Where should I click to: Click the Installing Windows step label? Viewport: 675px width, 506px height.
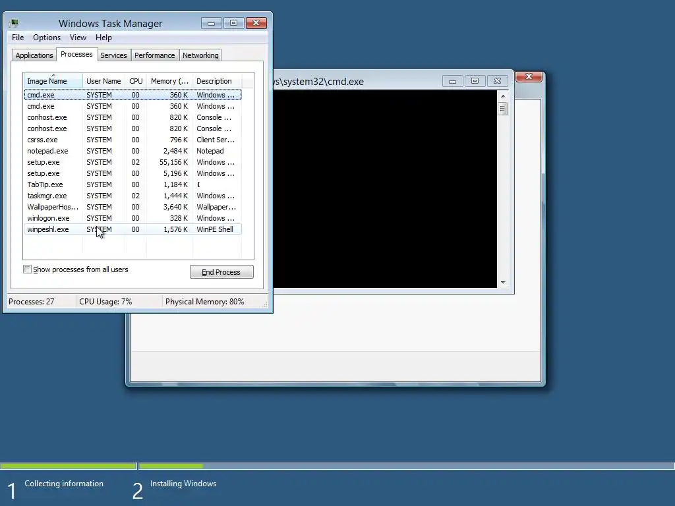(183, 483)
